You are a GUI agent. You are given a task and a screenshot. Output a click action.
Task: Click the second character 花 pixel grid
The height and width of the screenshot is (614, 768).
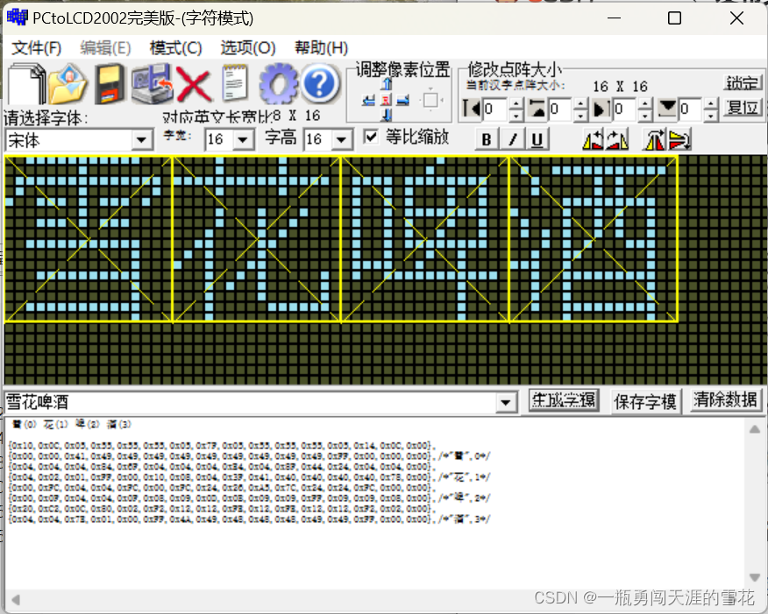point(257,239)
